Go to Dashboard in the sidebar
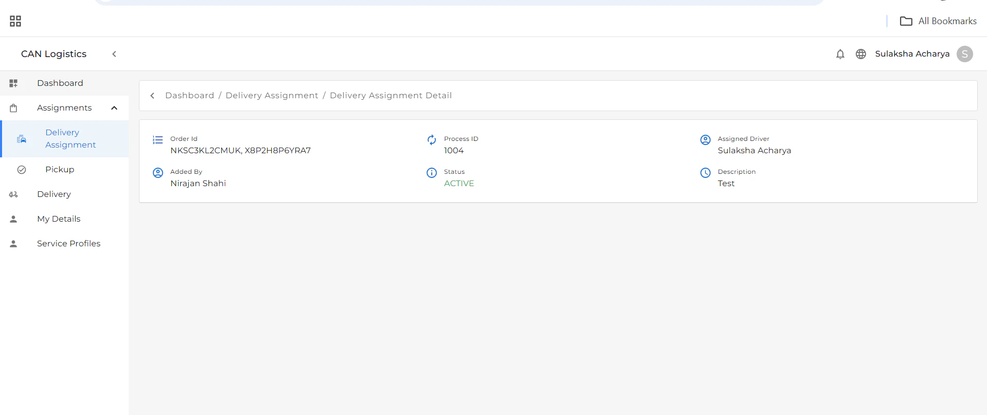The height and width of the screenshot is (415, 987). click(x=64, y=83)
